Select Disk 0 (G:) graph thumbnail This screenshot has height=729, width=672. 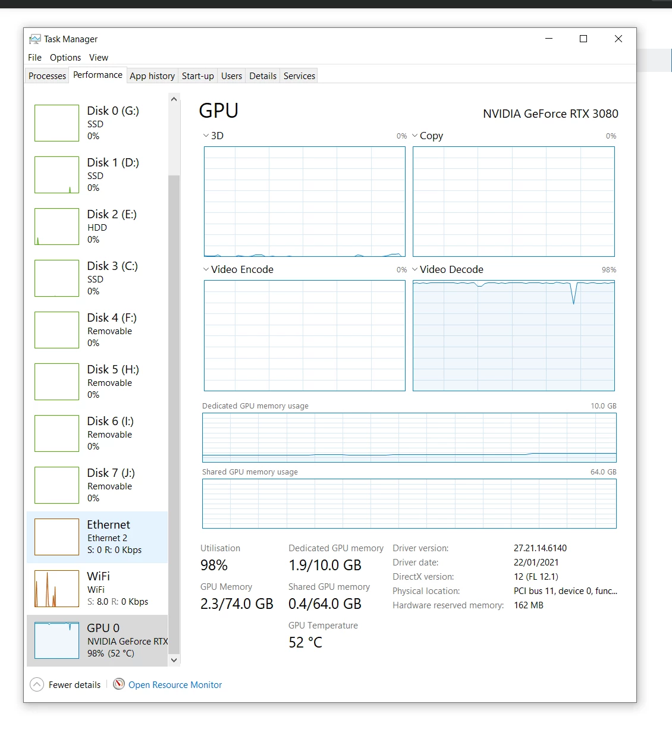point(56,123)
